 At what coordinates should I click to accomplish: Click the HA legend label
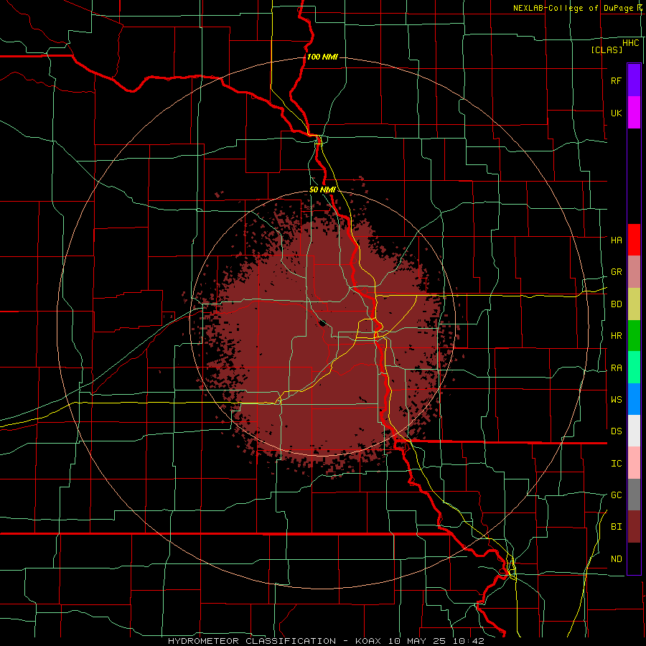pyautogui.click(x=616, y=240)
